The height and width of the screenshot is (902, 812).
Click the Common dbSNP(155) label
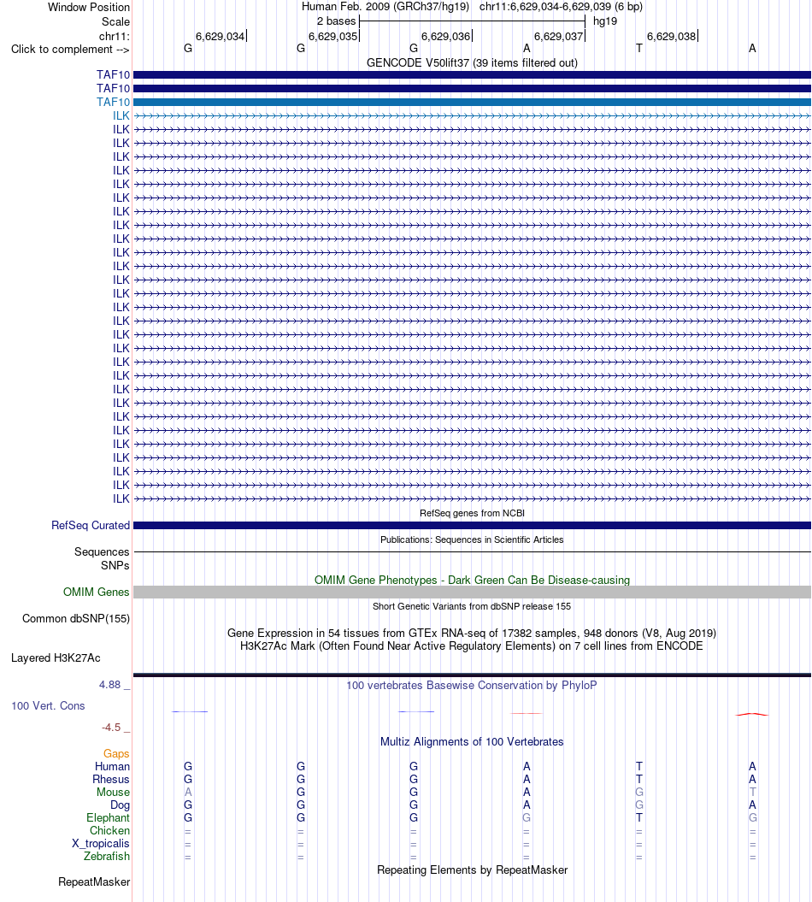tap(76, 618)
